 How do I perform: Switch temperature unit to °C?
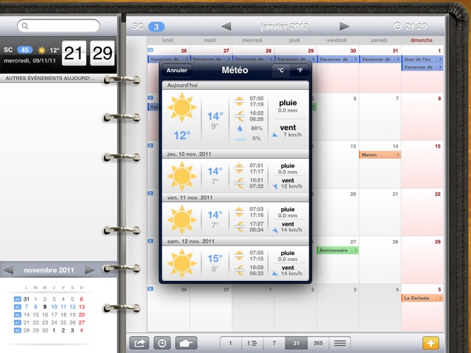coord(280,71)
